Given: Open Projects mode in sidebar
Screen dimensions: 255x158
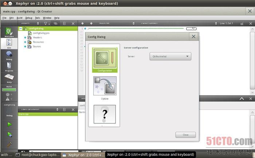Looking at the screenshot, I should point(9,67).
